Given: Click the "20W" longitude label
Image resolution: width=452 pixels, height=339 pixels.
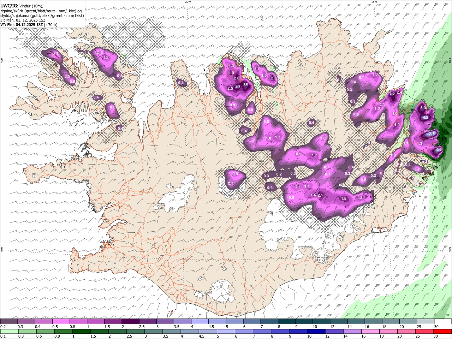Looking at the screenshot, I should click(x=188, y=2).
